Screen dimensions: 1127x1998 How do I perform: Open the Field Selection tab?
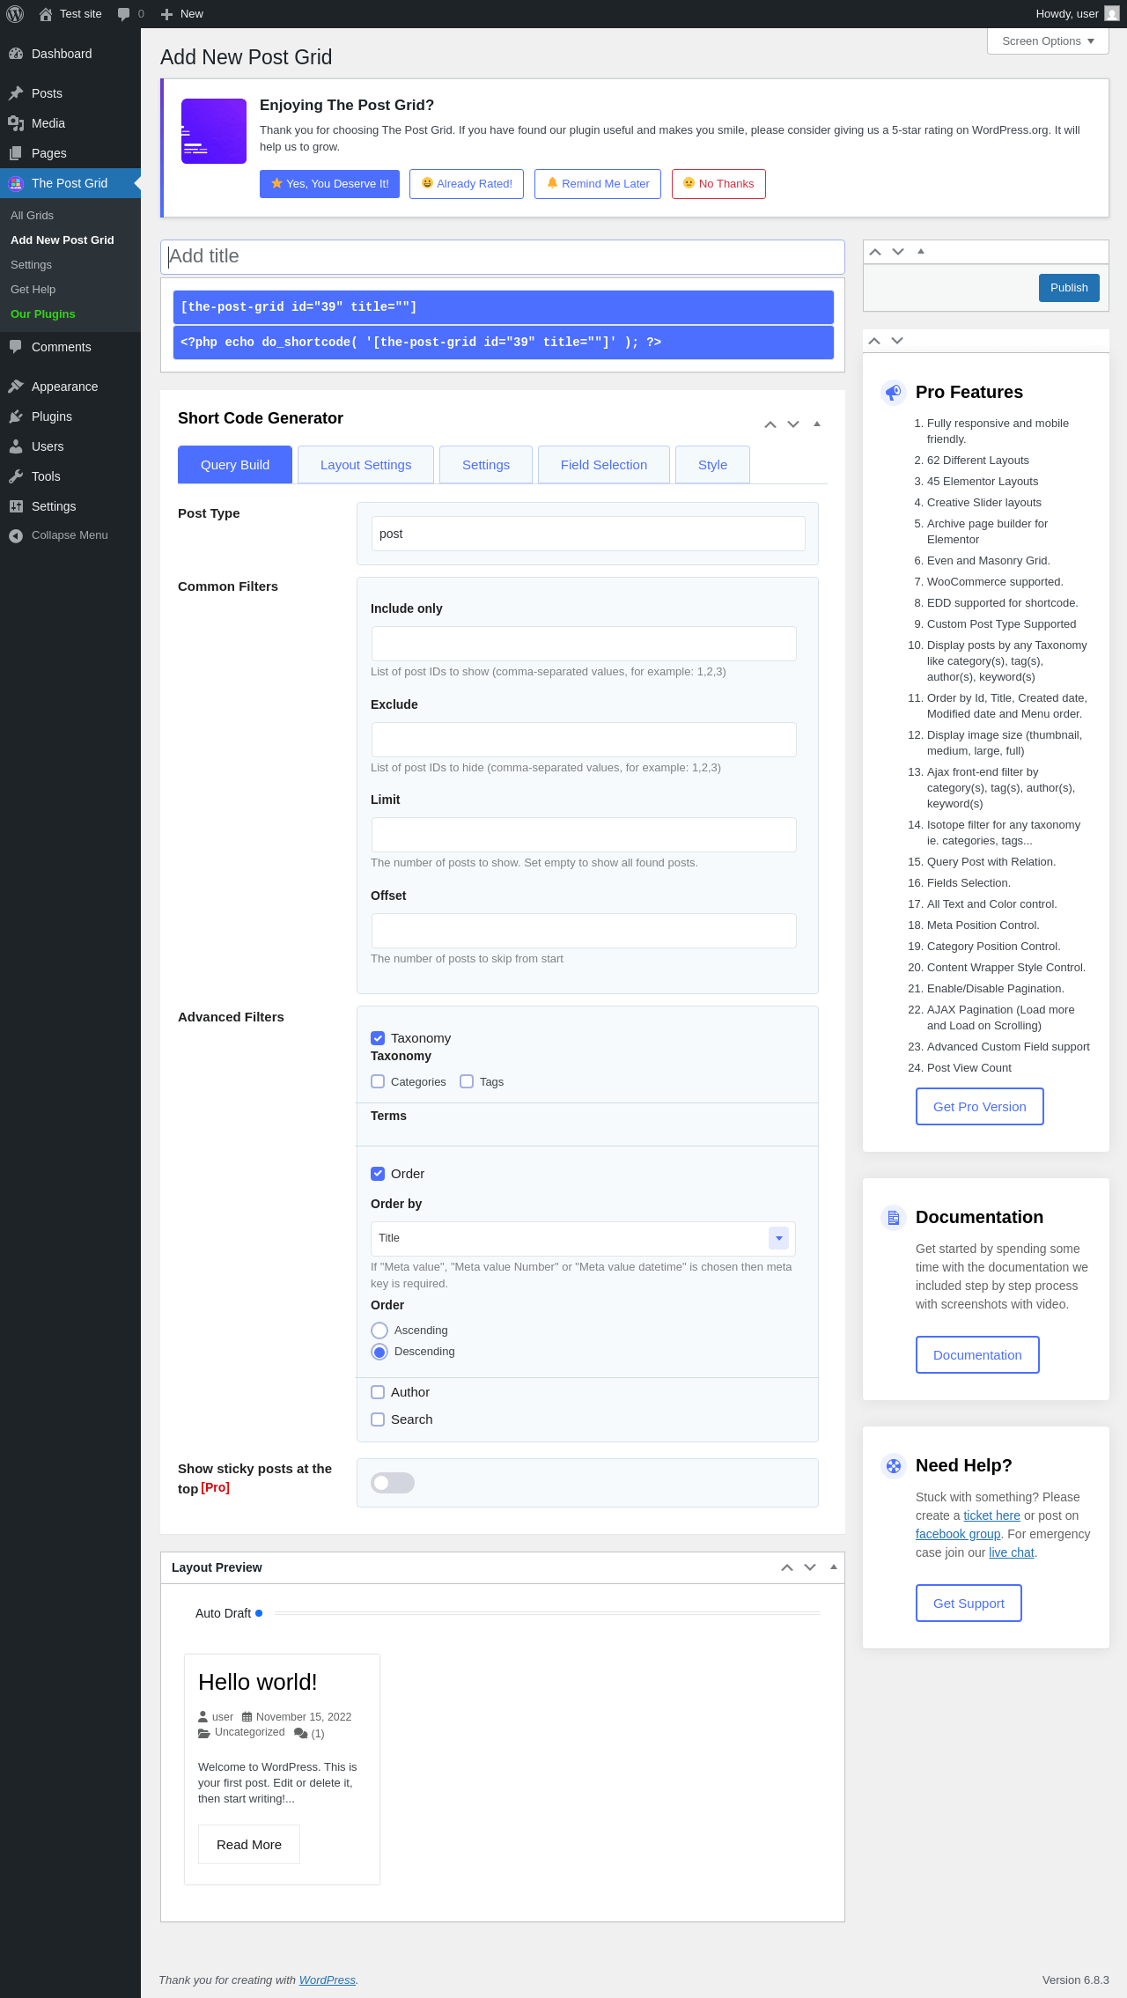coord(603,465)
